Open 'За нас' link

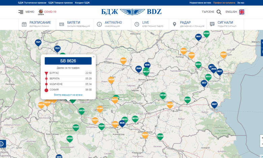(241, 3)
